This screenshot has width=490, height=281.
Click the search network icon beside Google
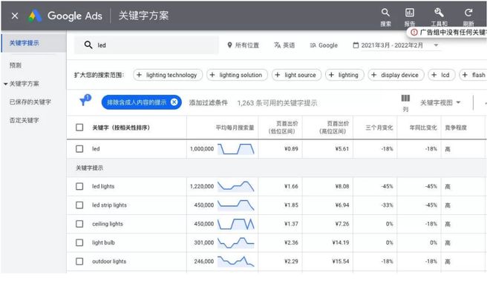click(313, 45)
